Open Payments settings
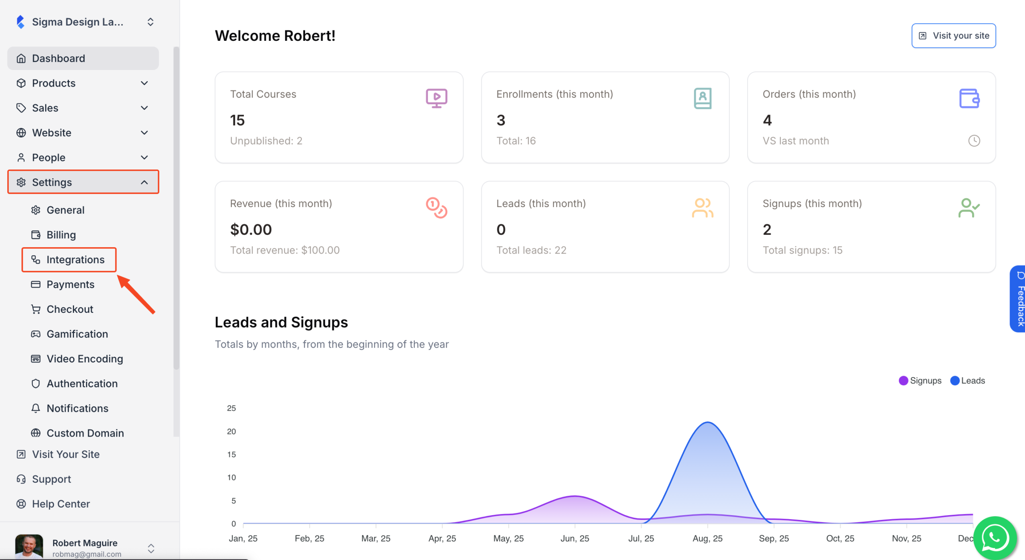Image resolution: width=1025 pixels, height=560 pixels. pos(70,285)
